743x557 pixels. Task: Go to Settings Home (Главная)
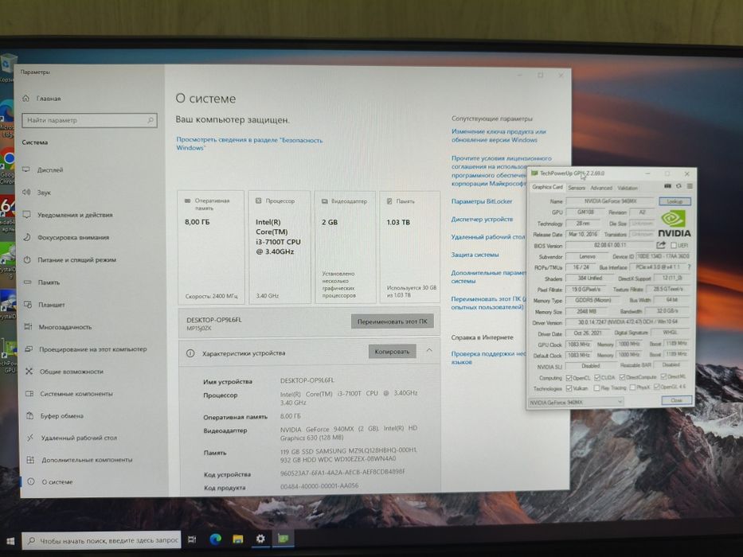(49, 99)
